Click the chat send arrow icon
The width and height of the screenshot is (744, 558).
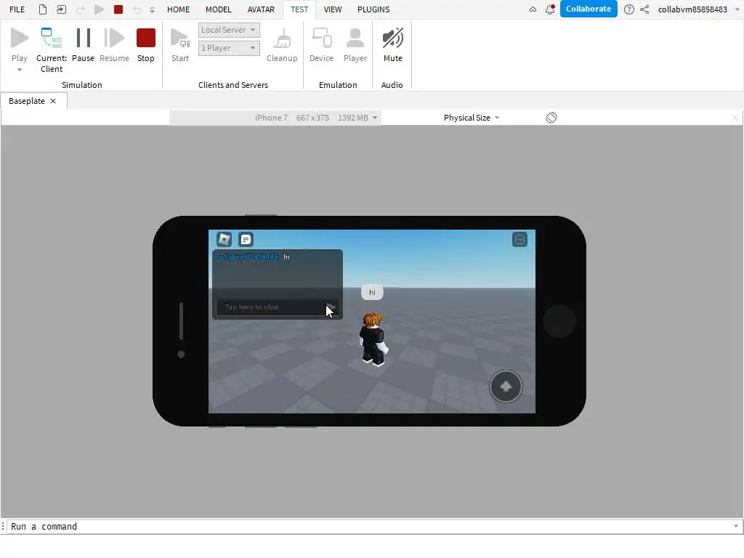pyautogui.click(x=331, y=307)
